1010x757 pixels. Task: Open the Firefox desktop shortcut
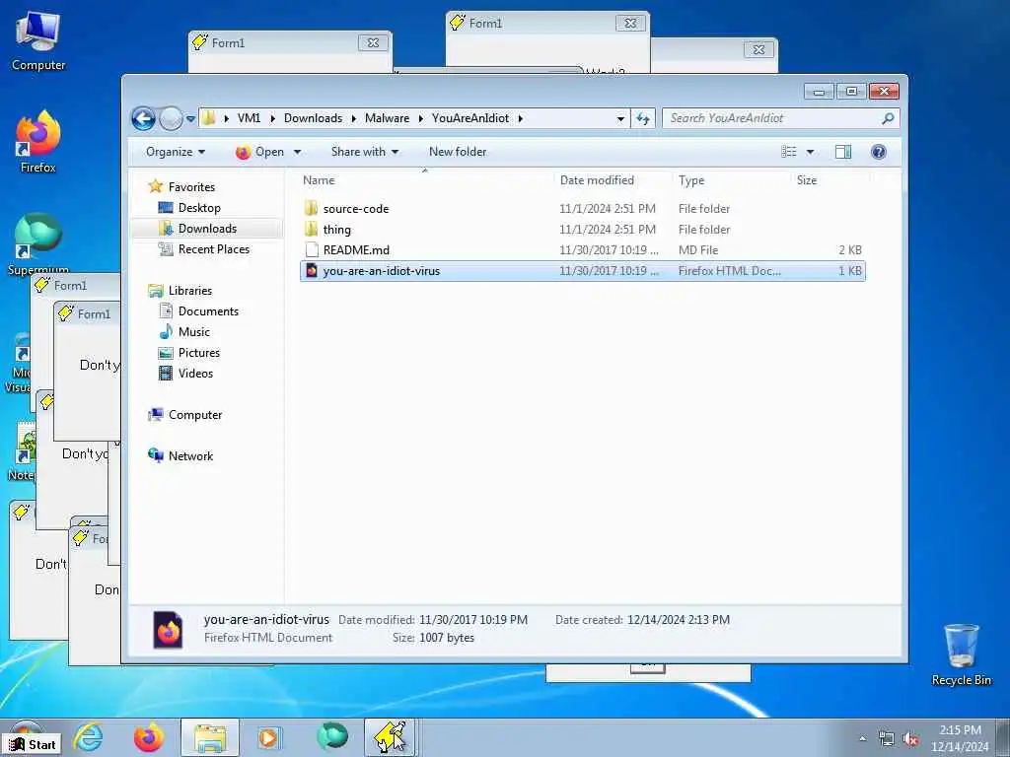(x=38, y=142)
